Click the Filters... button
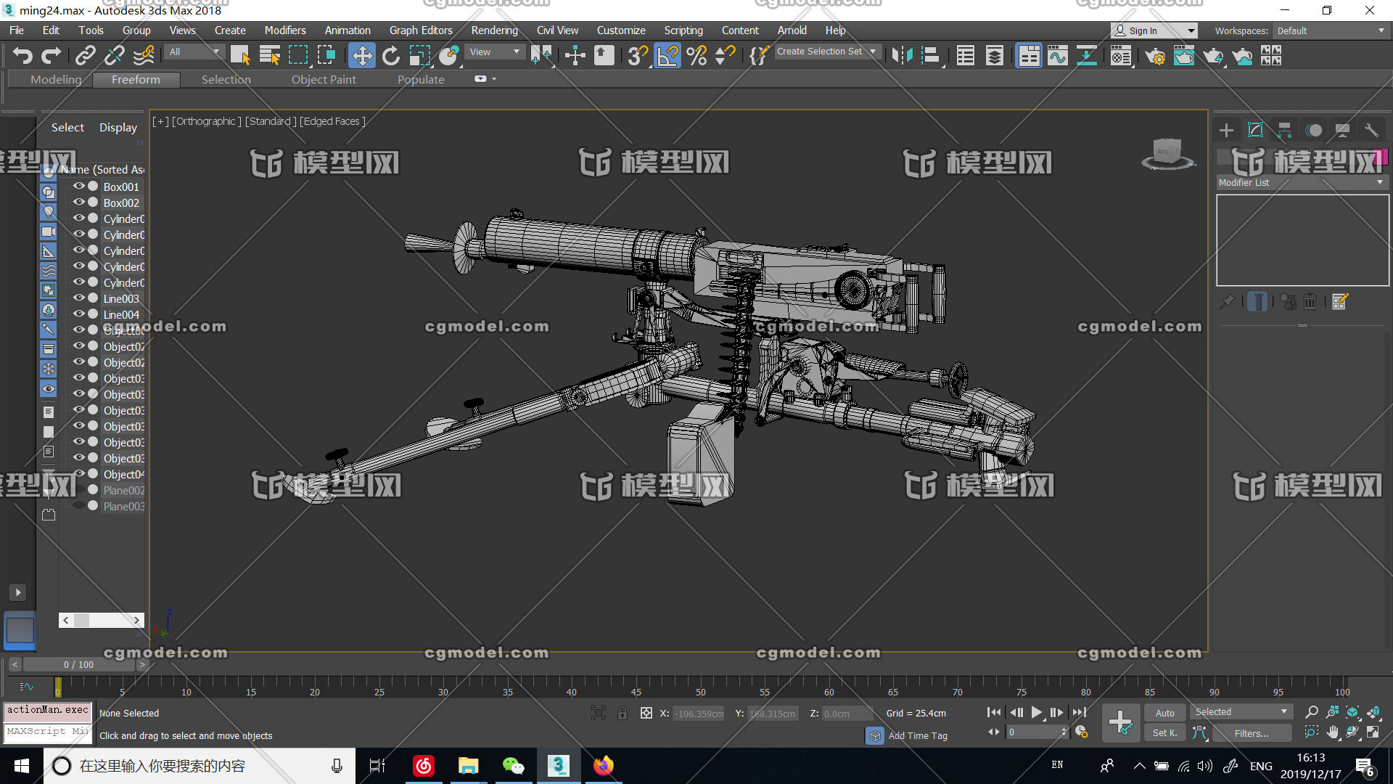The height and width of the screenshot is (784, 1393). [x=1252, y=733]
